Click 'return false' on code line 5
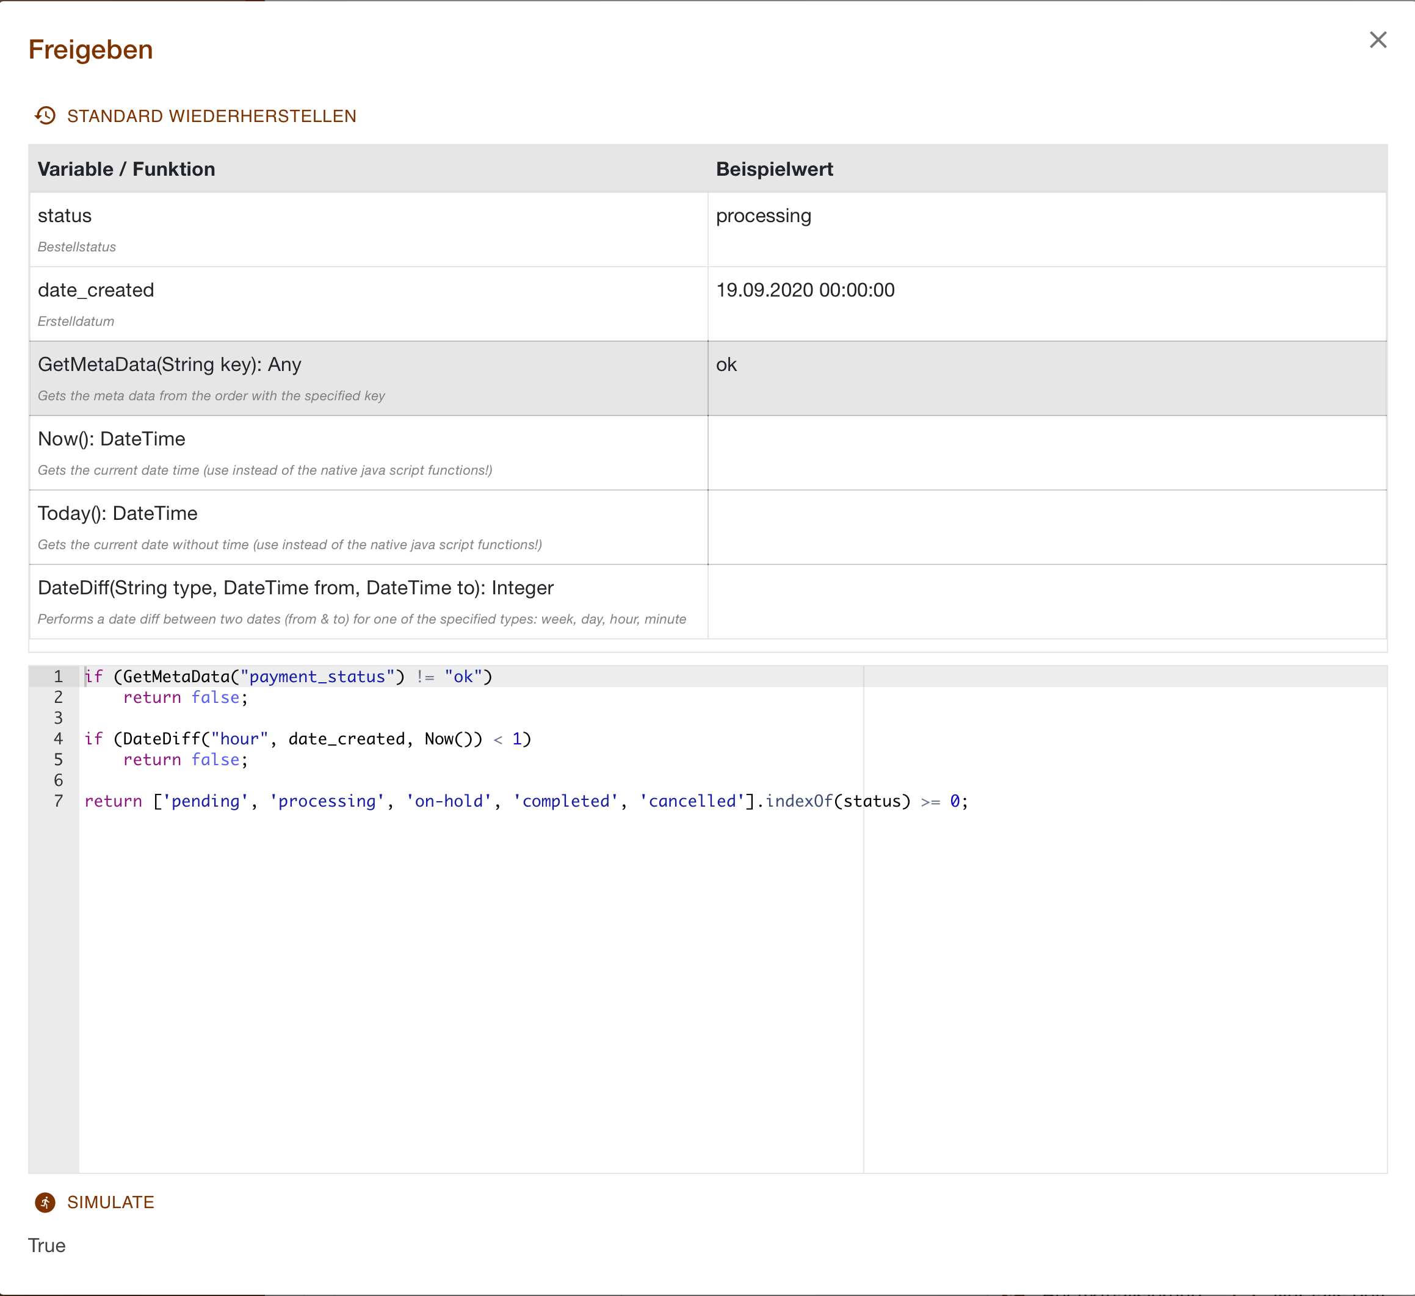 (182, 760)
